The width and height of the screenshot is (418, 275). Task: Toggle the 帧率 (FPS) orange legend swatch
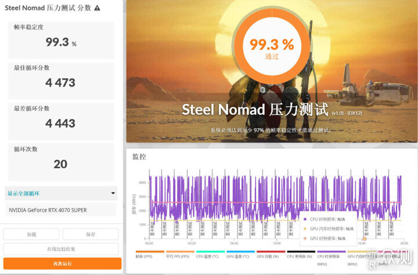tap(150, 251)
